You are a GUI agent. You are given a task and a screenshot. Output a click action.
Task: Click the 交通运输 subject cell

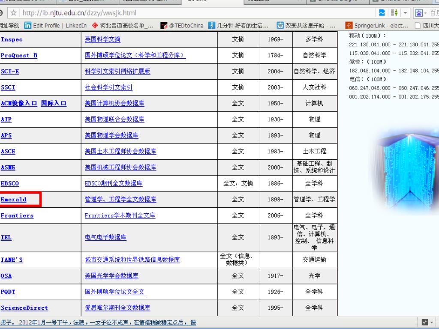point(314,260)
